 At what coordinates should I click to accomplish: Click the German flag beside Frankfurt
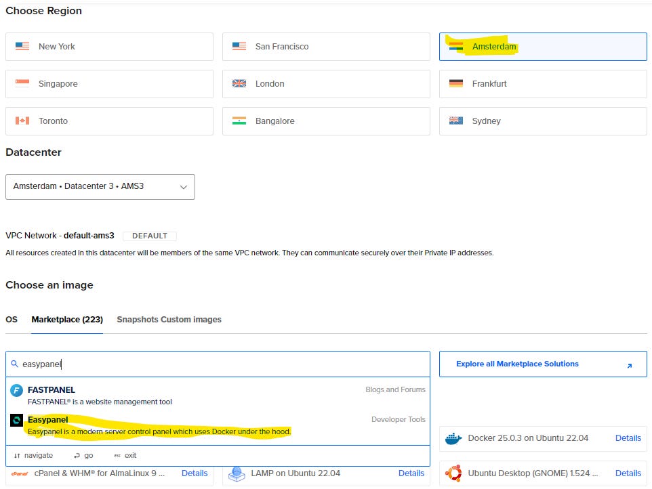point(456,83)
